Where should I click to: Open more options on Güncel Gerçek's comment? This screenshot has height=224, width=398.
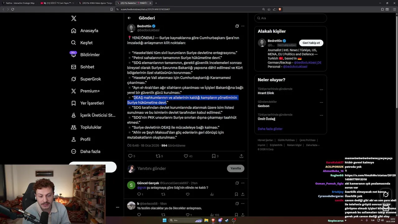click(243, 183)
